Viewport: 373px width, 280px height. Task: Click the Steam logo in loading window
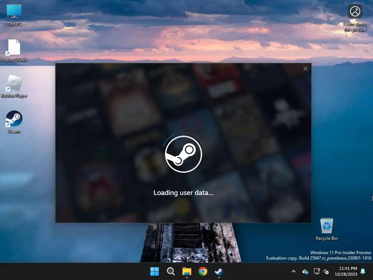(184, 154)
